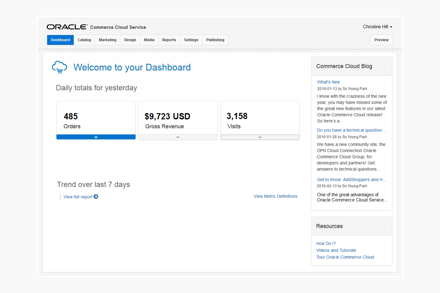Screen dimensions: 440x293
Task: Open the What's New blog post
Action: [328, 82]
